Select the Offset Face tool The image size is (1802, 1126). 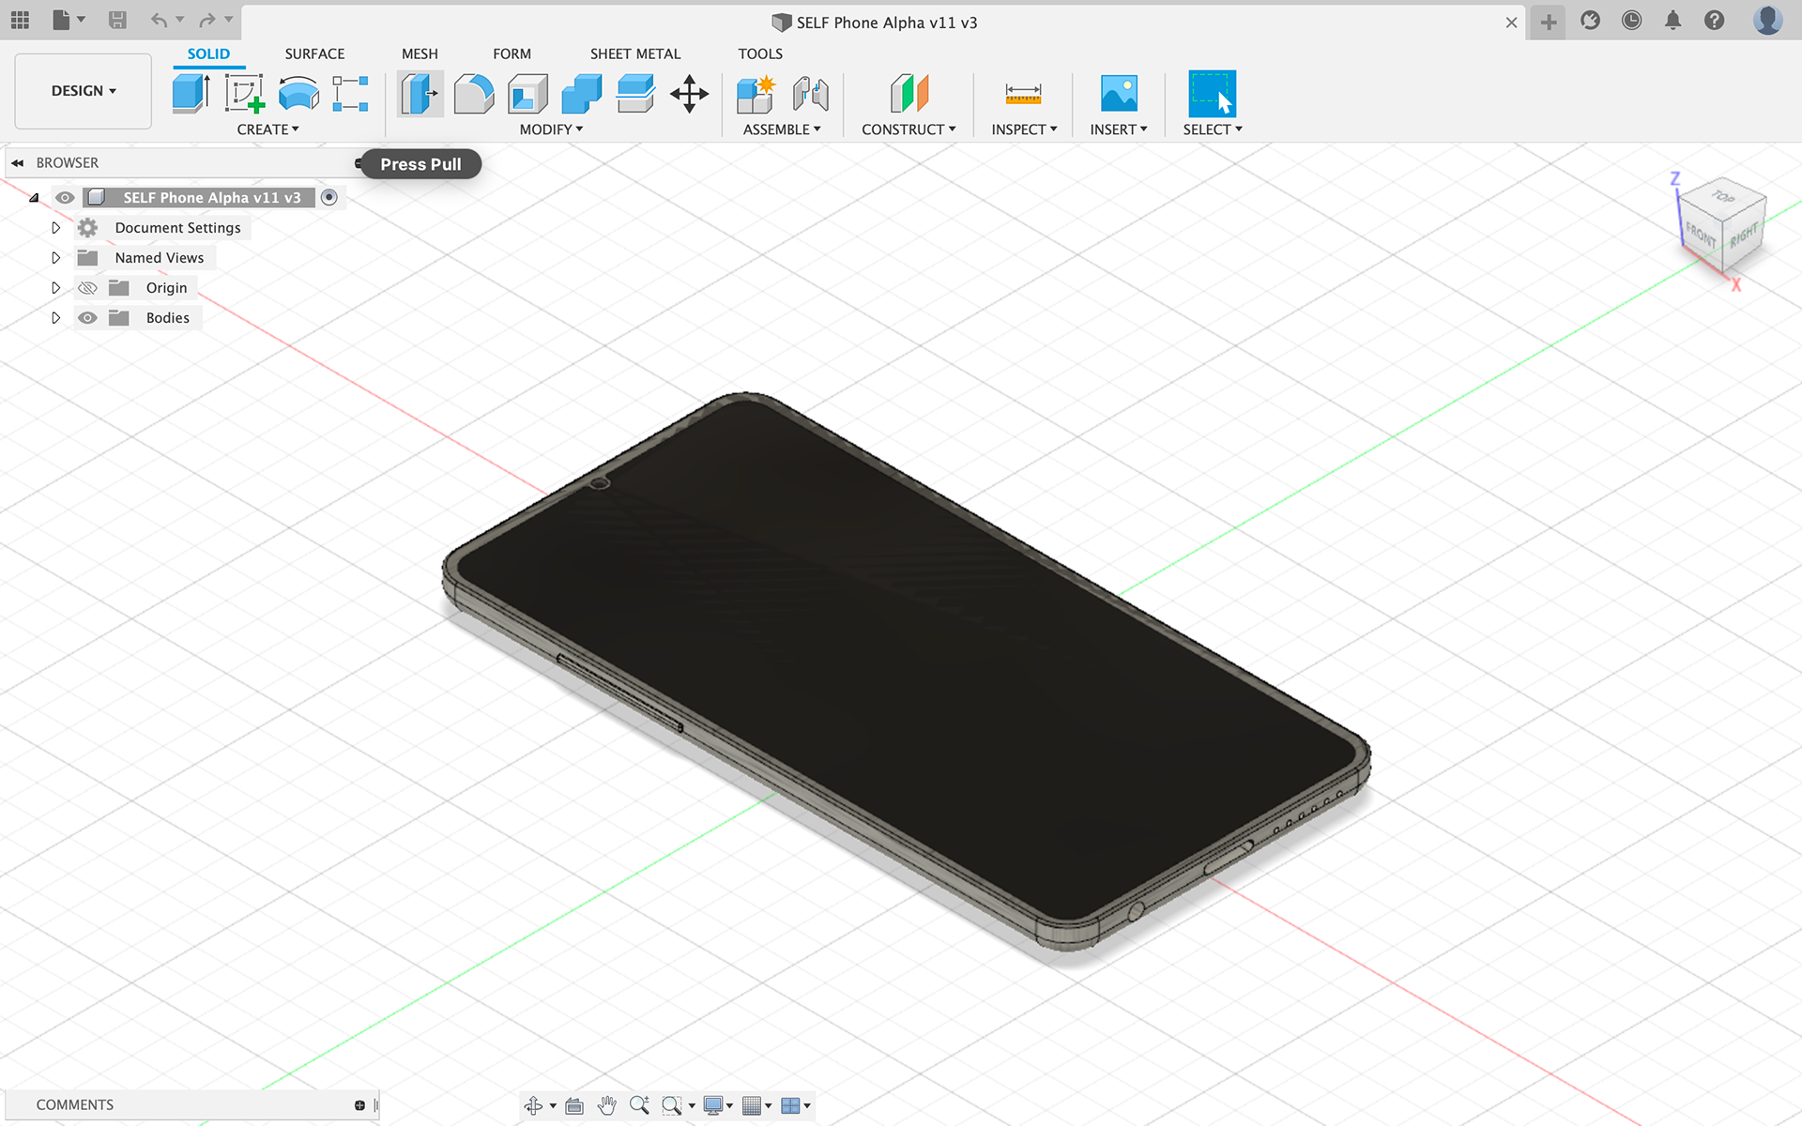(635, 94)
